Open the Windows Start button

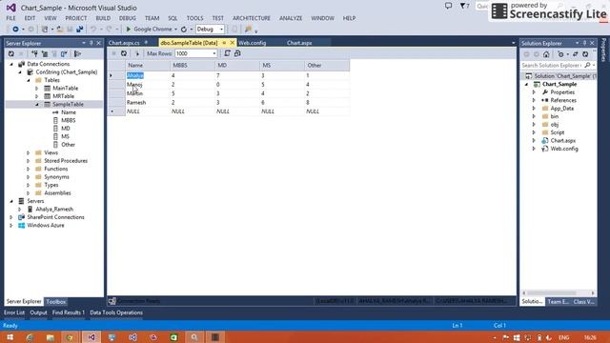click(x=10, y=337)
